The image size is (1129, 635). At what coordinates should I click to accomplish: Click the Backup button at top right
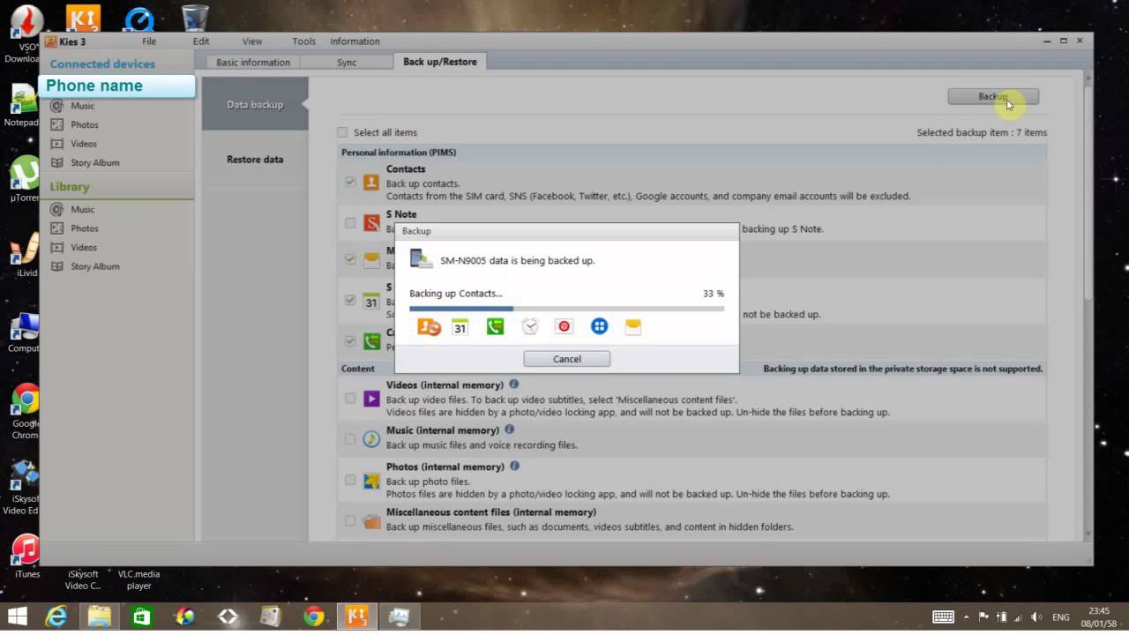993,97
